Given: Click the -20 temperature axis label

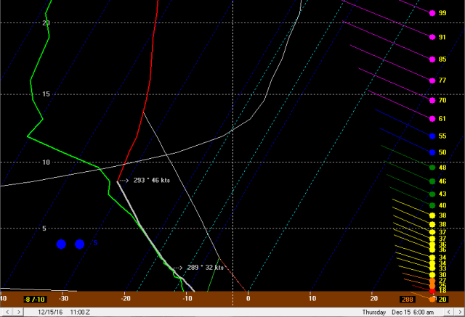Looking at the screenshot, I should pyautogui.click(x=126, y=298).
